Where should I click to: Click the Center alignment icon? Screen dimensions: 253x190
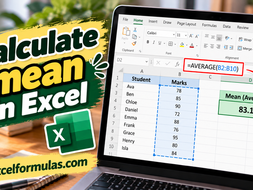[x=212, y=46]
